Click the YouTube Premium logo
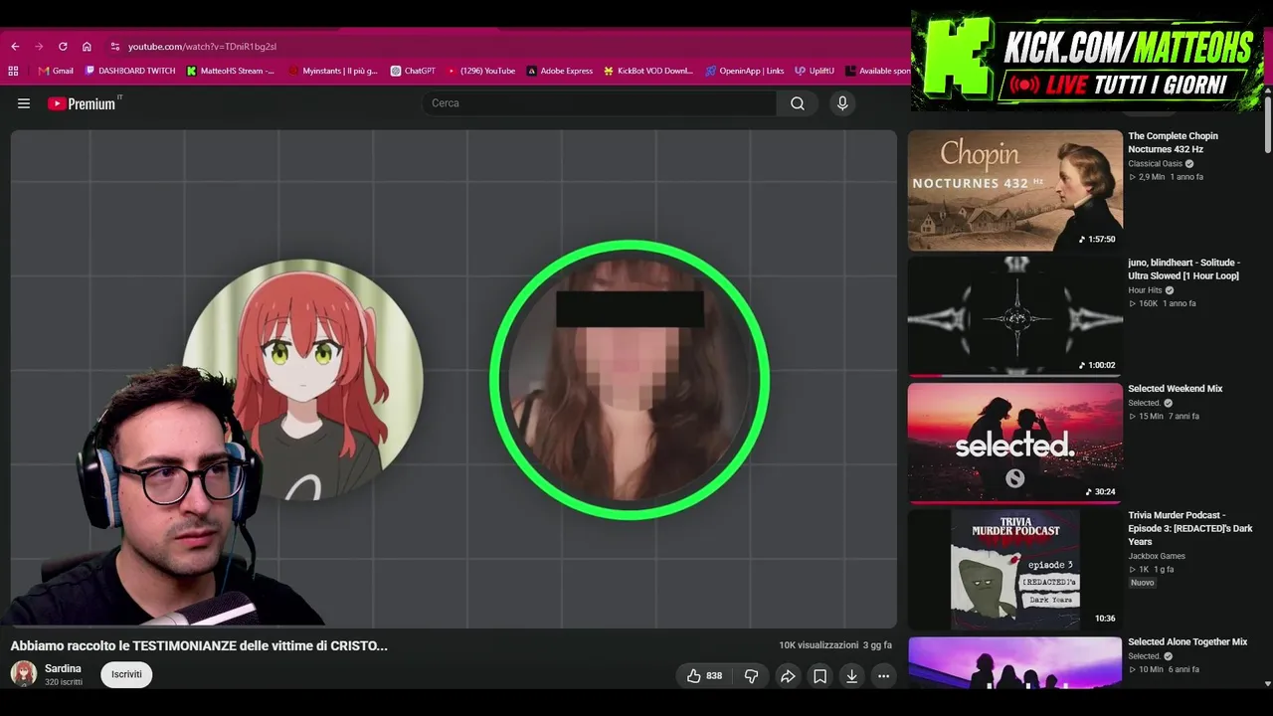This screenshot has height=716, width=1273. (84, 103)
